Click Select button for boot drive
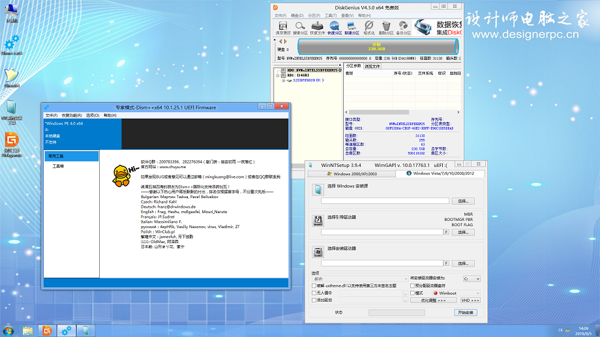 [464, 232]
